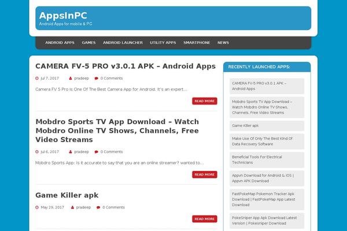Click the clock icon beside Jul 7, 2017
Screen dimensions: 347x231
coord(37,79)
